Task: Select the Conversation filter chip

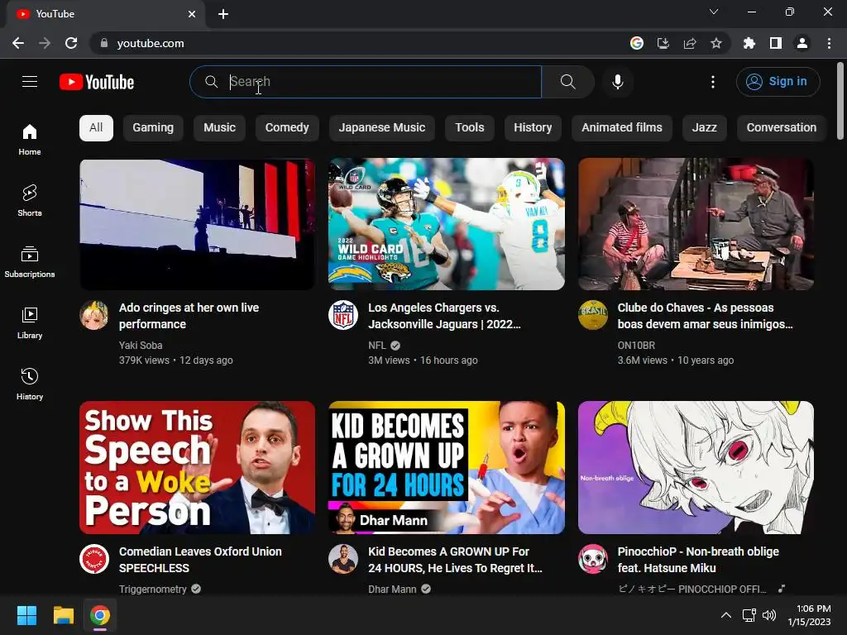Action: tap(781, 128)
